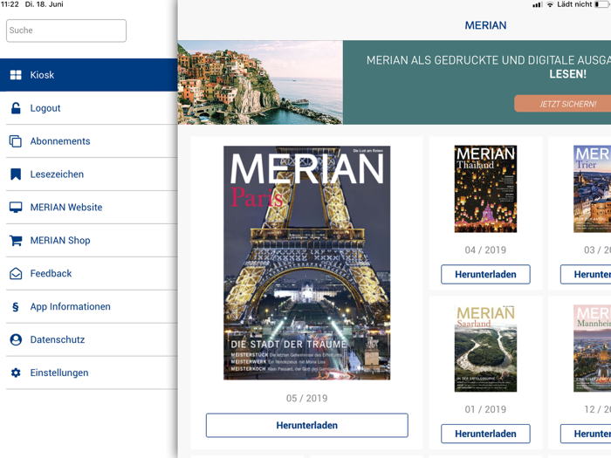The height and width of the screenshot is (458, 611).
Task: Click the Logout padlock icon
Action: click(16, 108)
